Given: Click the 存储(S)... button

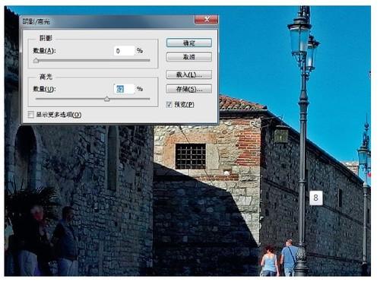Looking at the screenshot, I should 189,89.
